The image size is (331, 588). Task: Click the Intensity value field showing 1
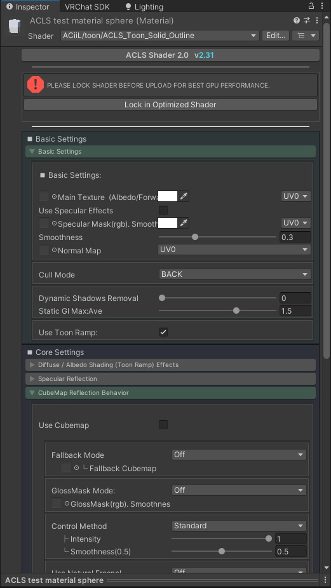click(x=291, y=538)
